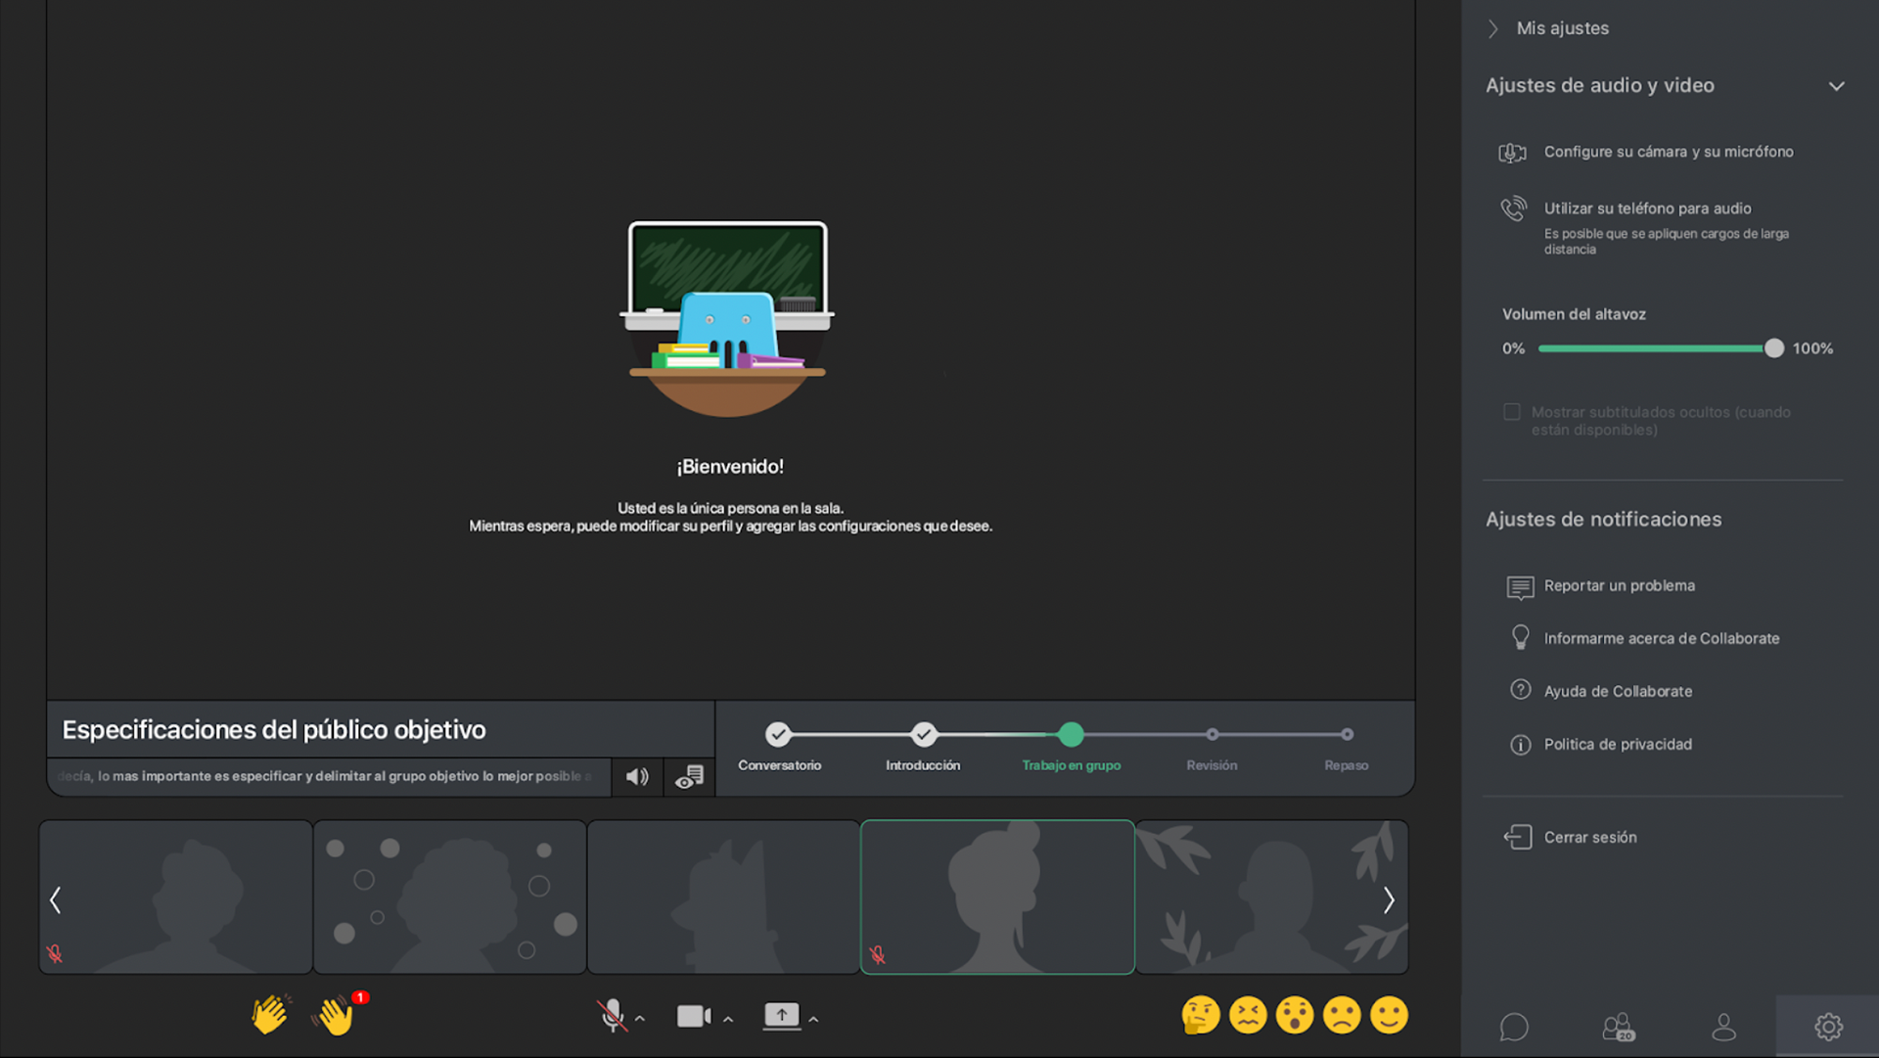The width and height of the screenshot is (1879, 1058).
Task: Send the surprised face emoji reaction
Action: tap(1294, 1016)
